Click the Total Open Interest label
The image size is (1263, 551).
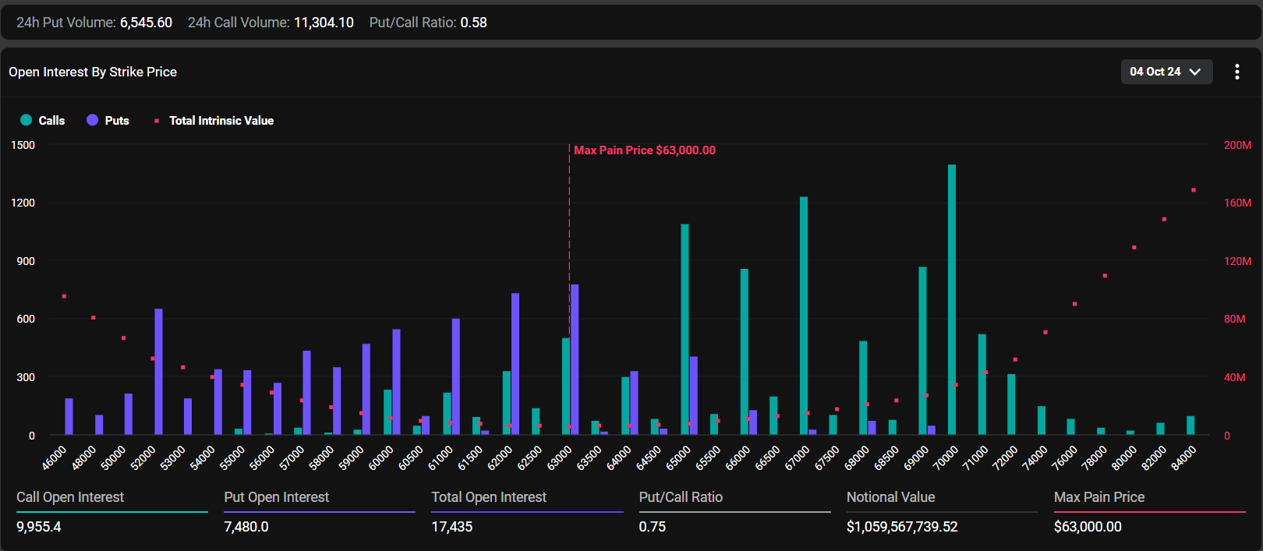(489, 497)
